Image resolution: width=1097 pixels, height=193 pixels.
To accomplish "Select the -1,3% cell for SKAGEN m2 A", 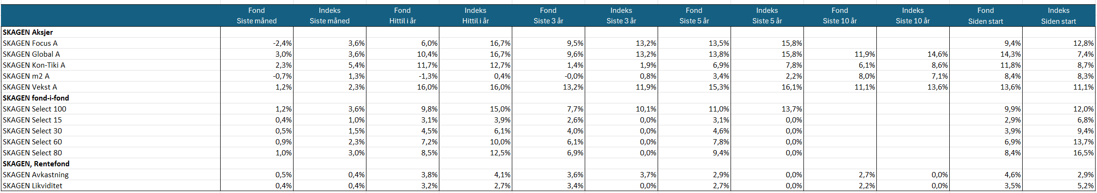I will coord(428,76).
